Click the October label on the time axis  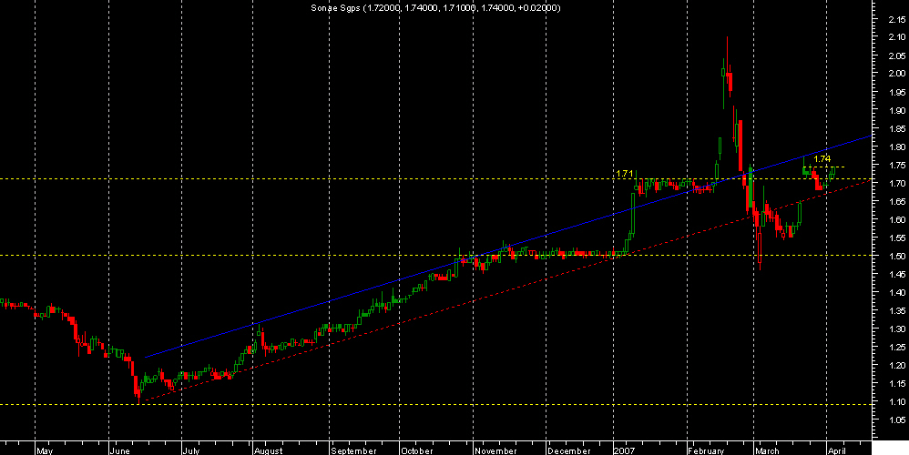[x=417, y=451]
